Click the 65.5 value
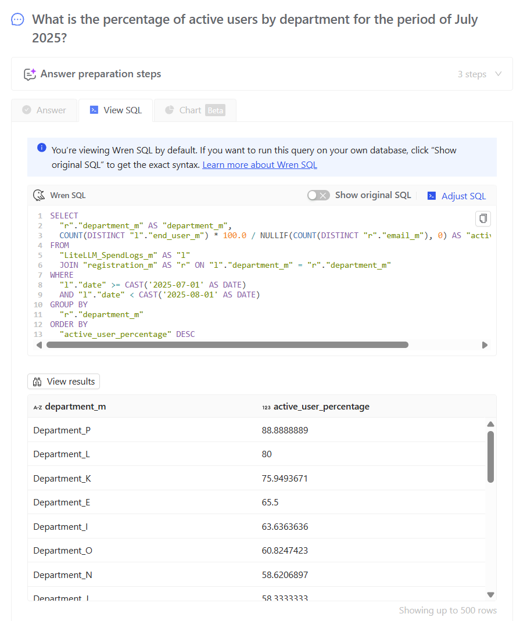Image resolution: width=527 pixels, height=621 pixels. 270,502
